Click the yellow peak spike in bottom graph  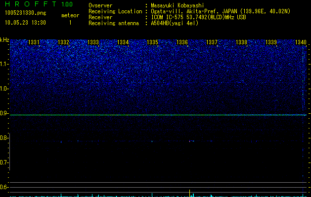click(189, 193)
